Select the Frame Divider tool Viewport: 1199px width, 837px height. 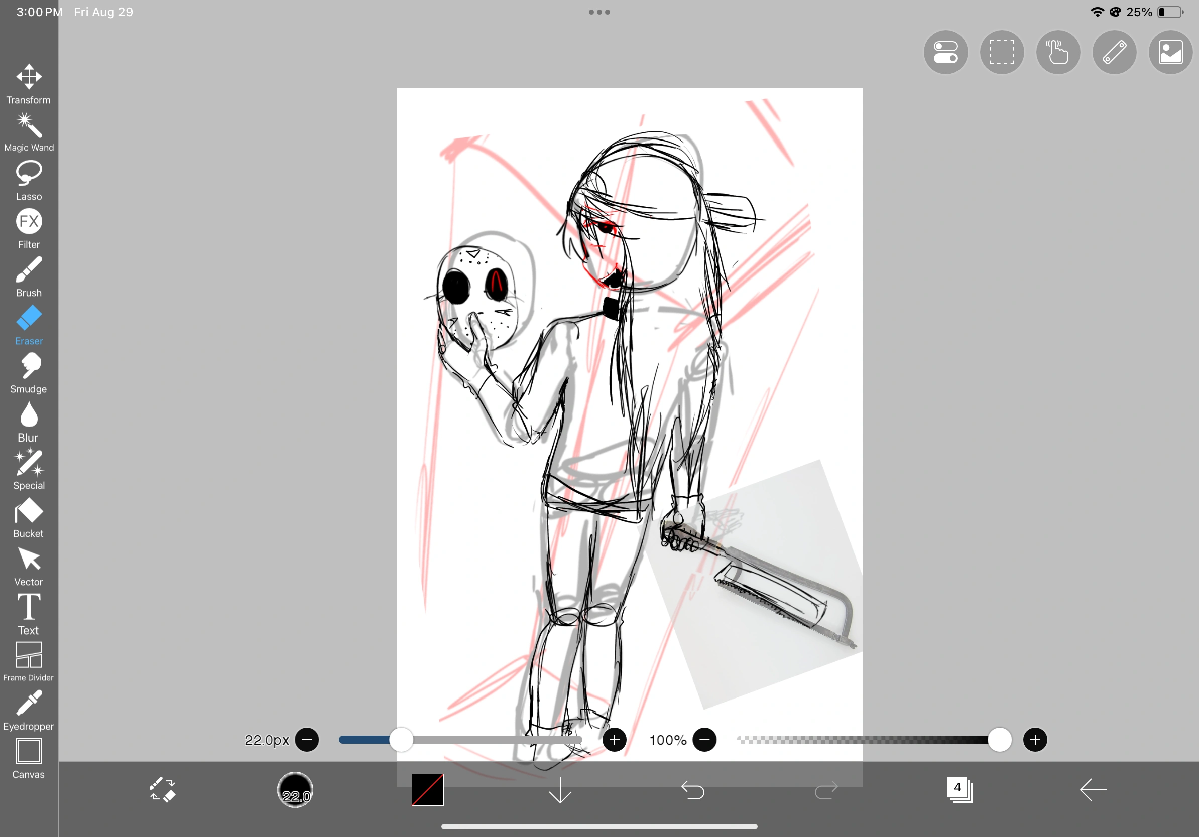[x=29, y=661]
